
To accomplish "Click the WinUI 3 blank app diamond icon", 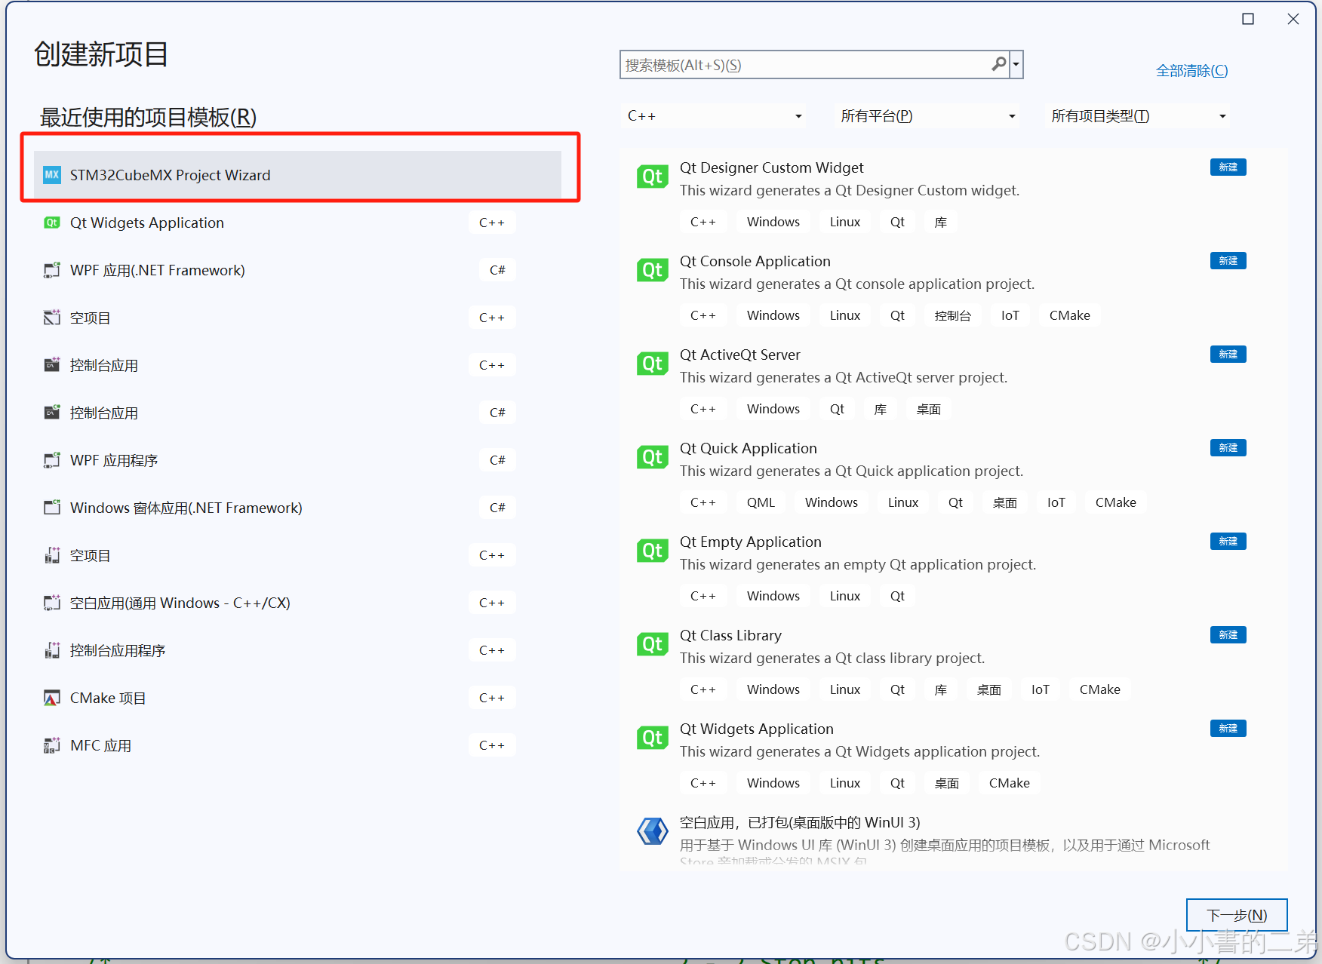I will pos(652,831).
